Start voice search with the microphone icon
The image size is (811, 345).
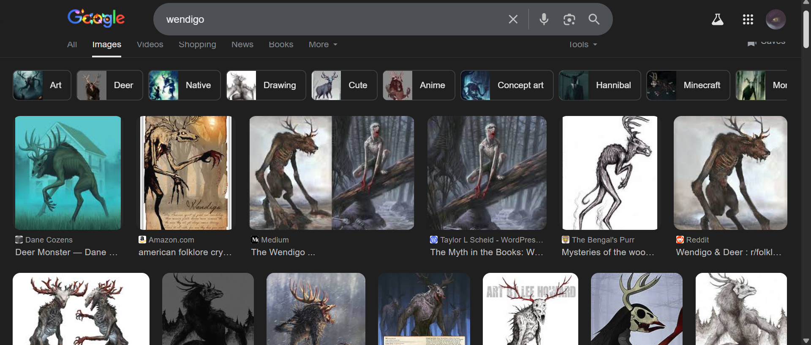point(544,19)
